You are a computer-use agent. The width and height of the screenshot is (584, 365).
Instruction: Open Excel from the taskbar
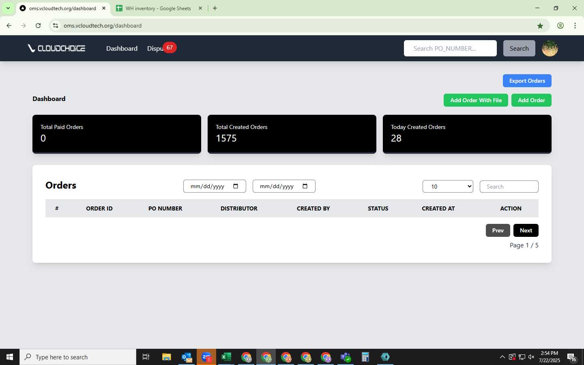[x=226, y=357]
